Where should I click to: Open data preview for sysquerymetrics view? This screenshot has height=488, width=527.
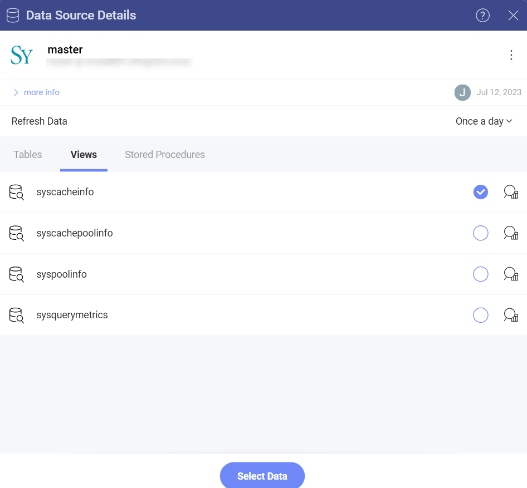coord(510,315)
